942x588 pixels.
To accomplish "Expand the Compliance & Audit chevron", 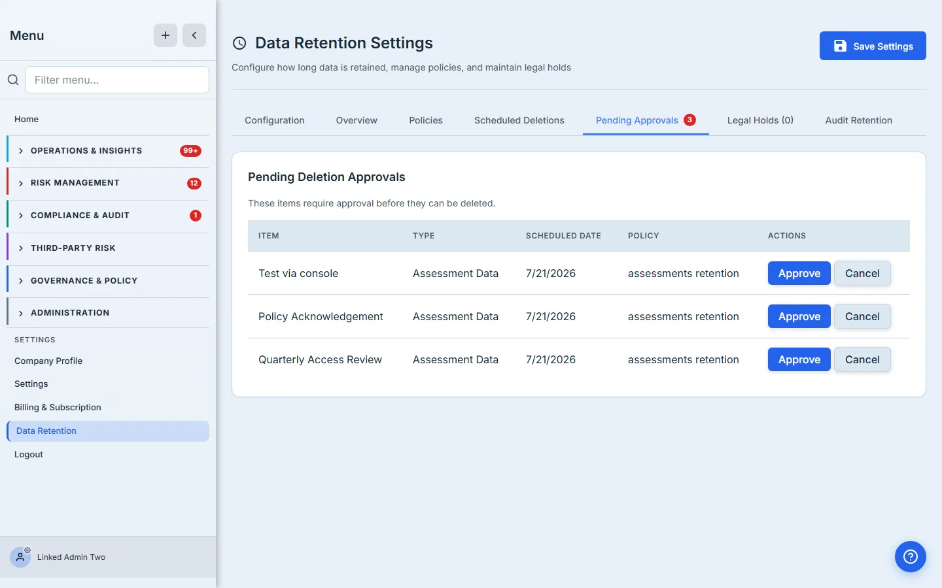I will coord(21,216).
